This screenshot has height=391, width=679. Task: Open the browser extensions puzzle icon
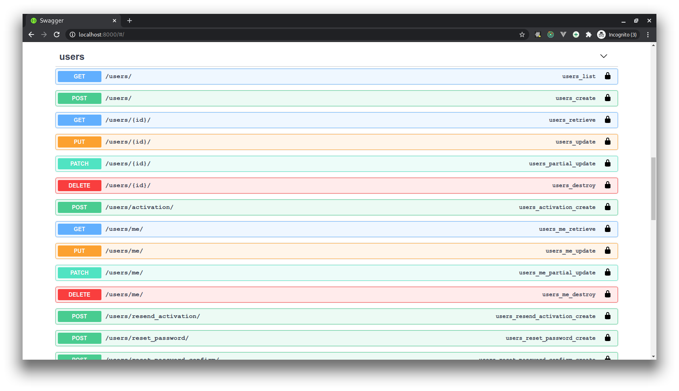[x=589, y=34]
